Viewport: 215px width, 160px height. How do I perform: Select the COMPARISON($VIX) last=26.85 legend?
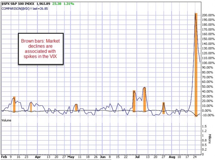click(25, 9)
